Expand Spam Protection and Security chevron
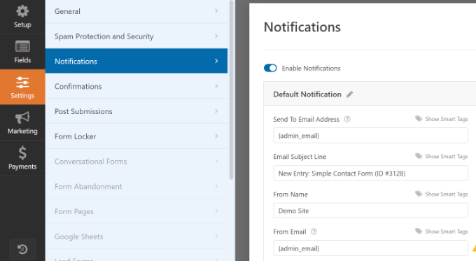 pyautogui.click(x=216, y=36)
